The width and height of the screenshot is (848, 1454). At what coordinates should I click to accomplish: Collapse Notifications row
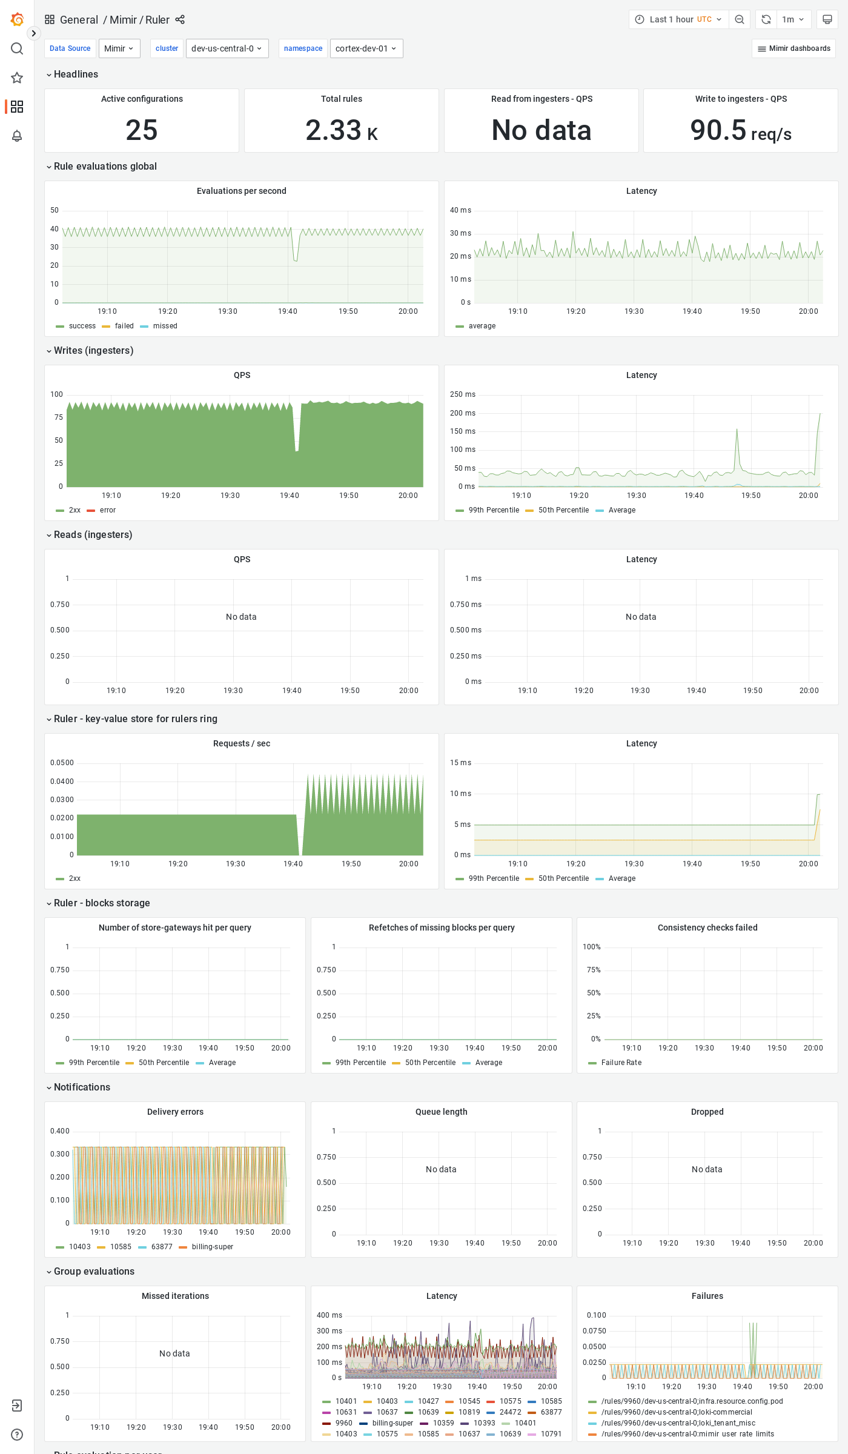79,1087
